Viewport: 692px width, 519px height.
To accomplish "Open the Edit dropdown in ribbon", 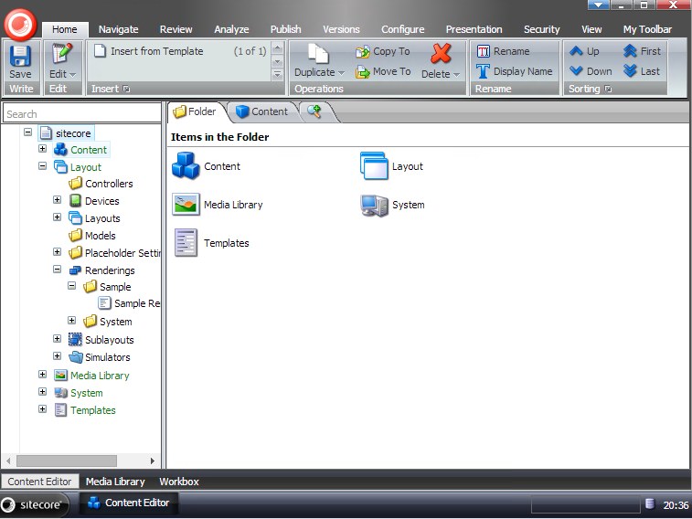I will coord(62,74).
